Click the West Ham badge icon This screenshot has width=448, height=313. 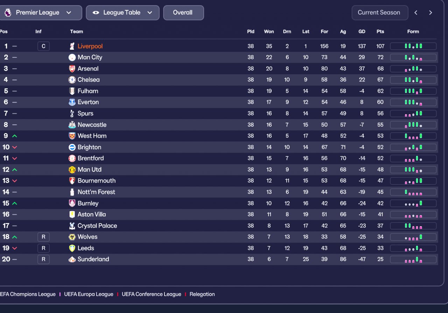[x=72, y=136]
